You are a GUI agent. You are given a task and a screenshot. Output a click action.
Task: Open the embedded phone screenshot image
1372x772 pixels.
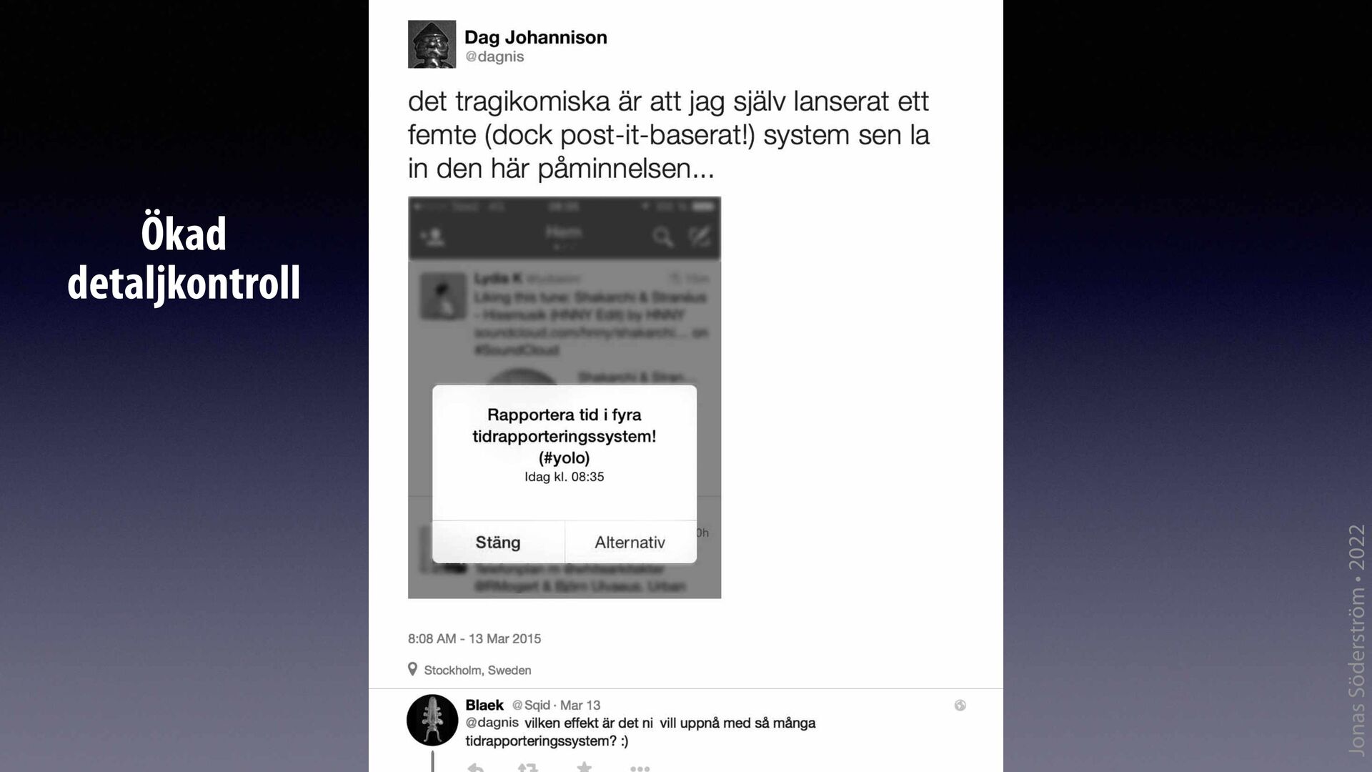(x=565, y=397)
